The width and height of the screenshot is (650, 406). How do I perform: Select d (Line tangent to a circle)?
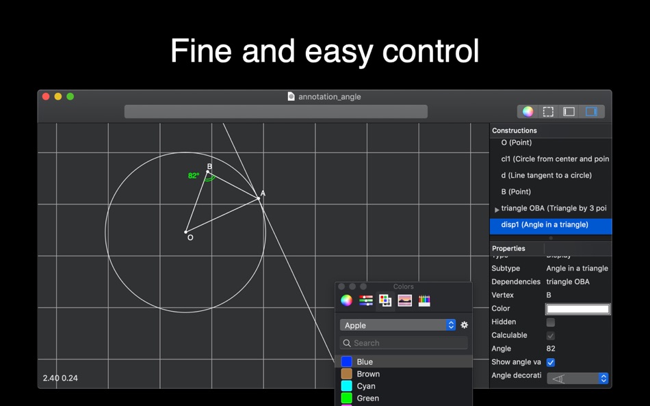[551, 175]
